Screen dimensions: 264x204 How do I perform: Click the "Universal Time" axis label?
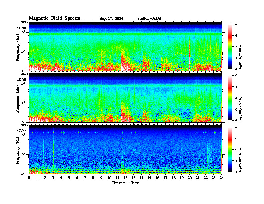[x=126, y=183]
